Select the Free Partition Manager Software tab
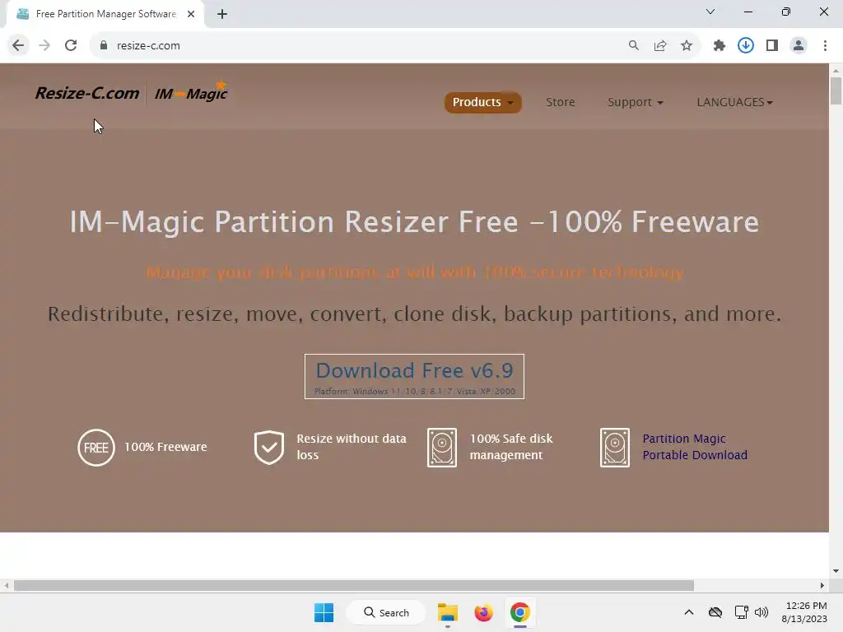 (x=105, y=14)
